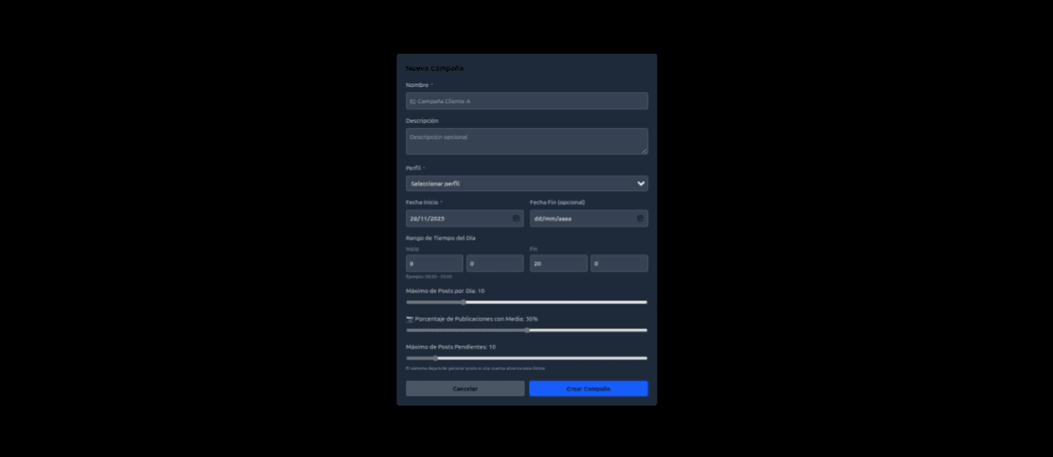This screenshot has width=1053, height=457.
Task: Click the Fecha Fin date field
Action: (x=588, y=218)
